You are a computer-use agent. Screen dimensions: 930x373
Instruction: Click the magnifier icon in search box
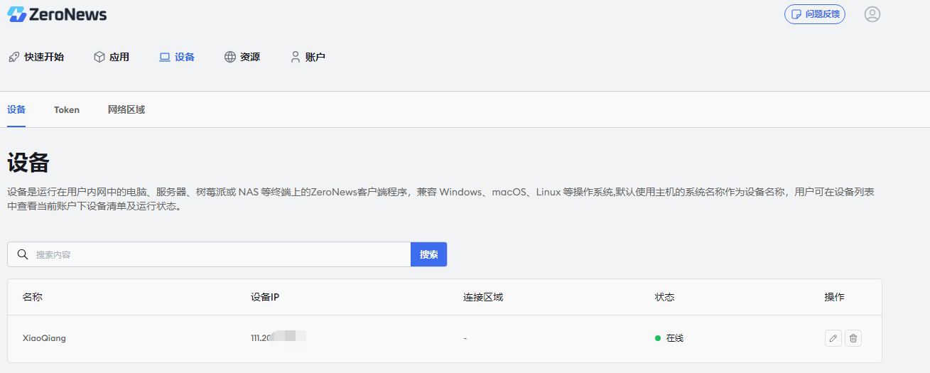(22, 254)
